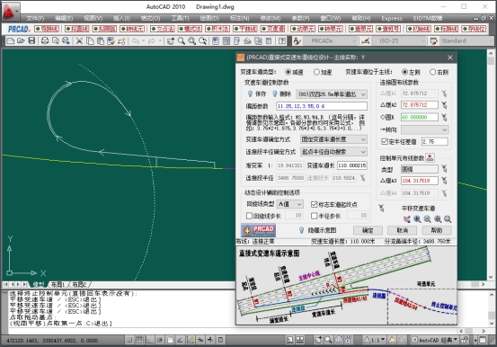Image resolution: width=497 pixels, height=347 pixels.
Task: Click the Save floppy disk toolbar icon
Action: pyautogui.click(x=31, y=41)
